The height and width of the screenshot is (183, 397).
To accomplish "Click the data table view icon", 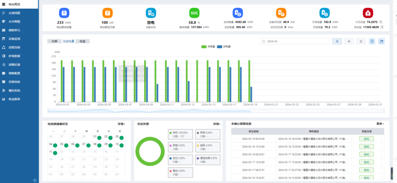I will click(372, 41).
